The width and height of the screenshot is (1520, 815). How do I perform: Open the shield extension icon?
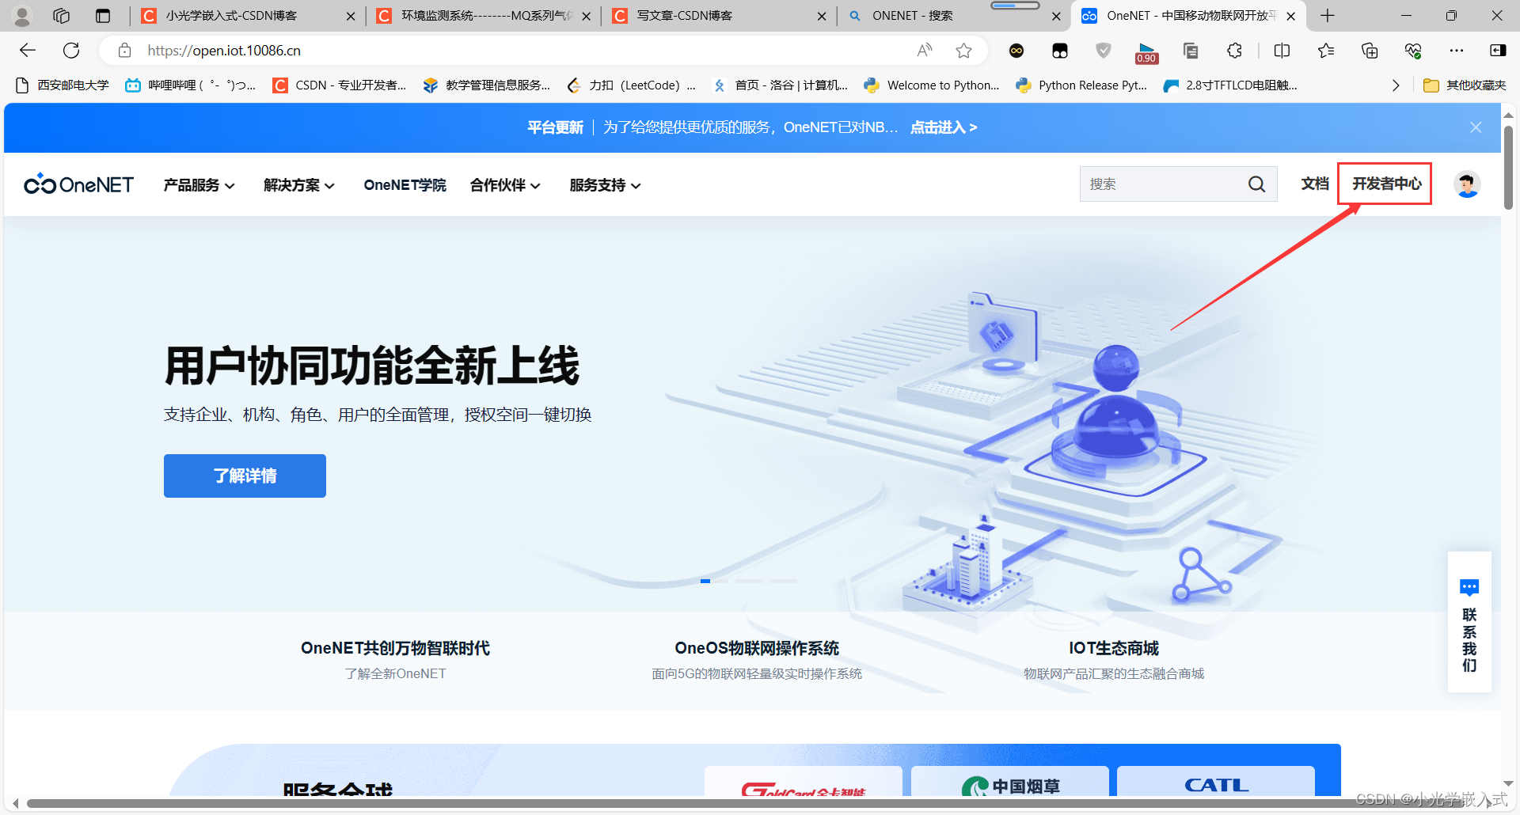(x=1104, y=51)
